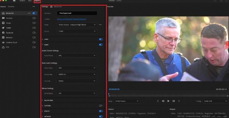Click the Set Out Point bracket
Image resolution: width=229 pixels, height=118 pixels.
click(x=179, y=101)
